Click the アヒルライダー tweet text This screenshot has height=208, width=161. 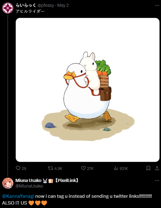coord(30,11)
